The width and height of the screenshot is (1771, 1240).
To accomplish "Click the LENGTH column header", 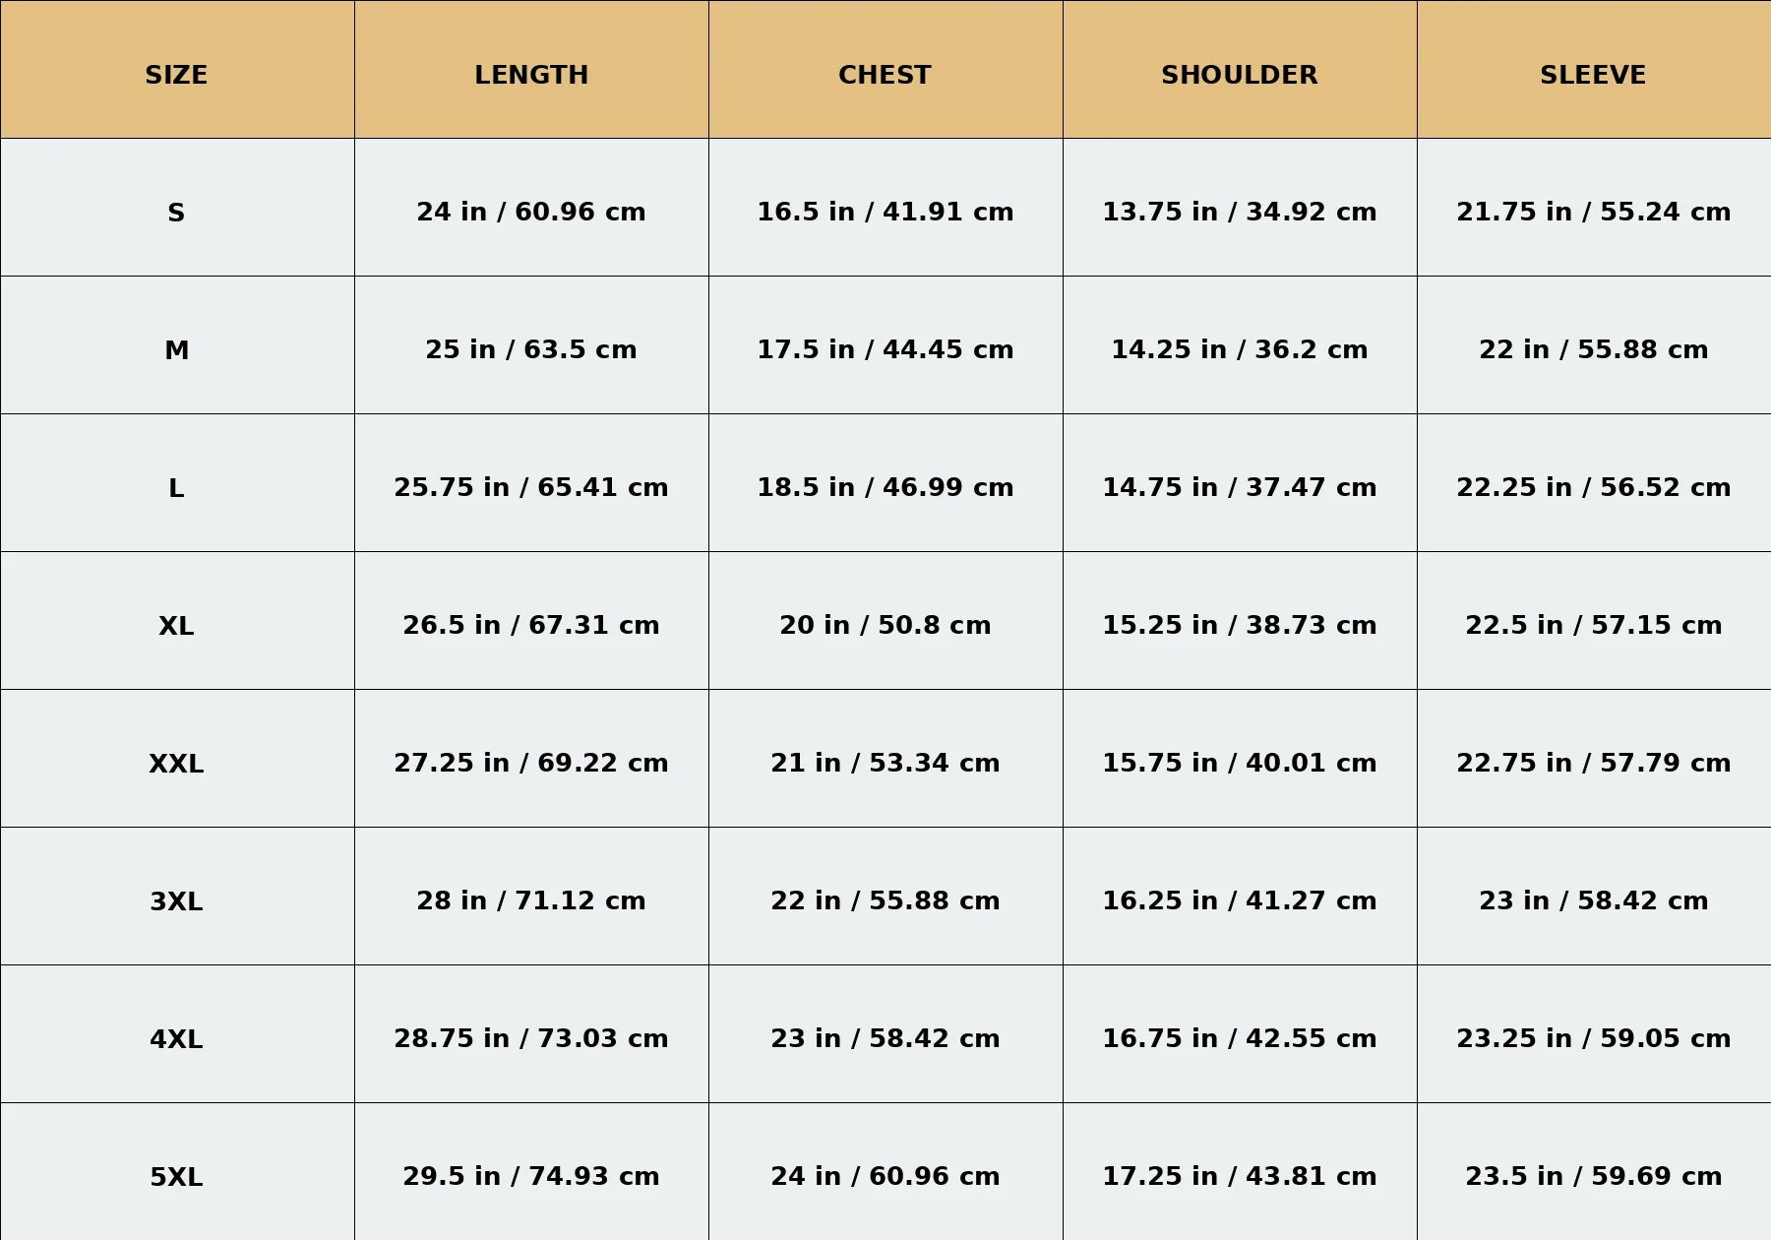I will [531, 75].
